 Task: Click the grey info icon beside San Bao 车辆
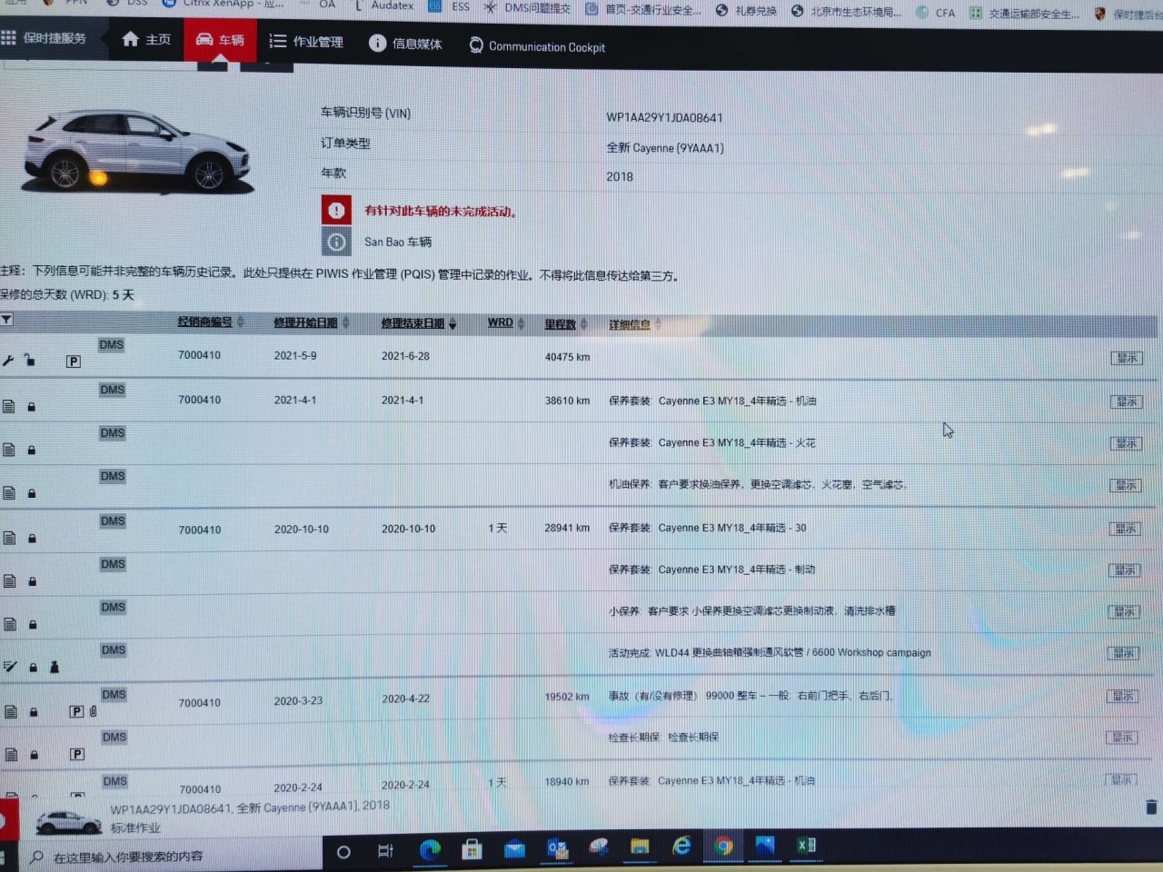point(336,242)
